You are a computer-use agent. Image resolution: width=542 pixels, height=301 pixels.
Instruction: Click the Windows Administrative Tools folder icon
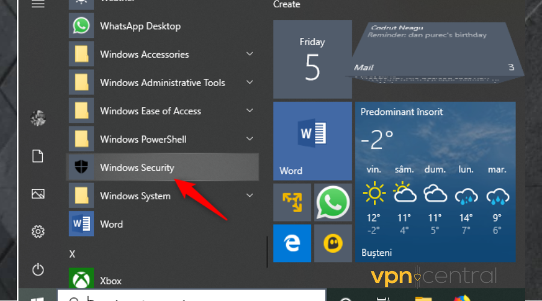tap(81, 82)
